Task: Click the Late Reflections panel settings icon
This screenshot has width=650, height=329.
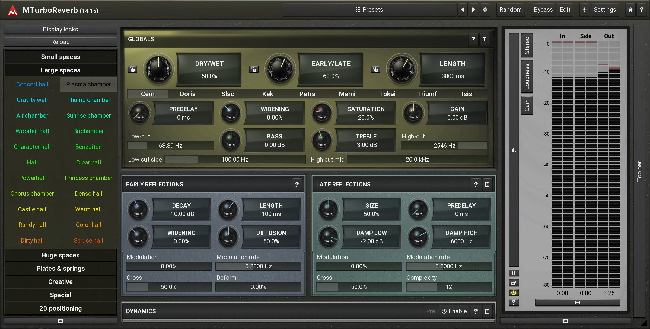Action: [487, 185]
